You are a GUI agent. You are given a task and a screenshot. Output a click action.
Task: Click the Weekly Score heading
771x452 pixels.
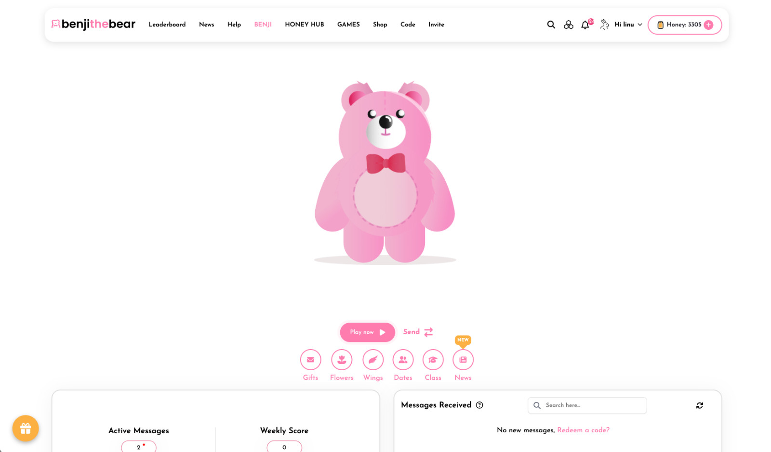[x=284, y=430]
